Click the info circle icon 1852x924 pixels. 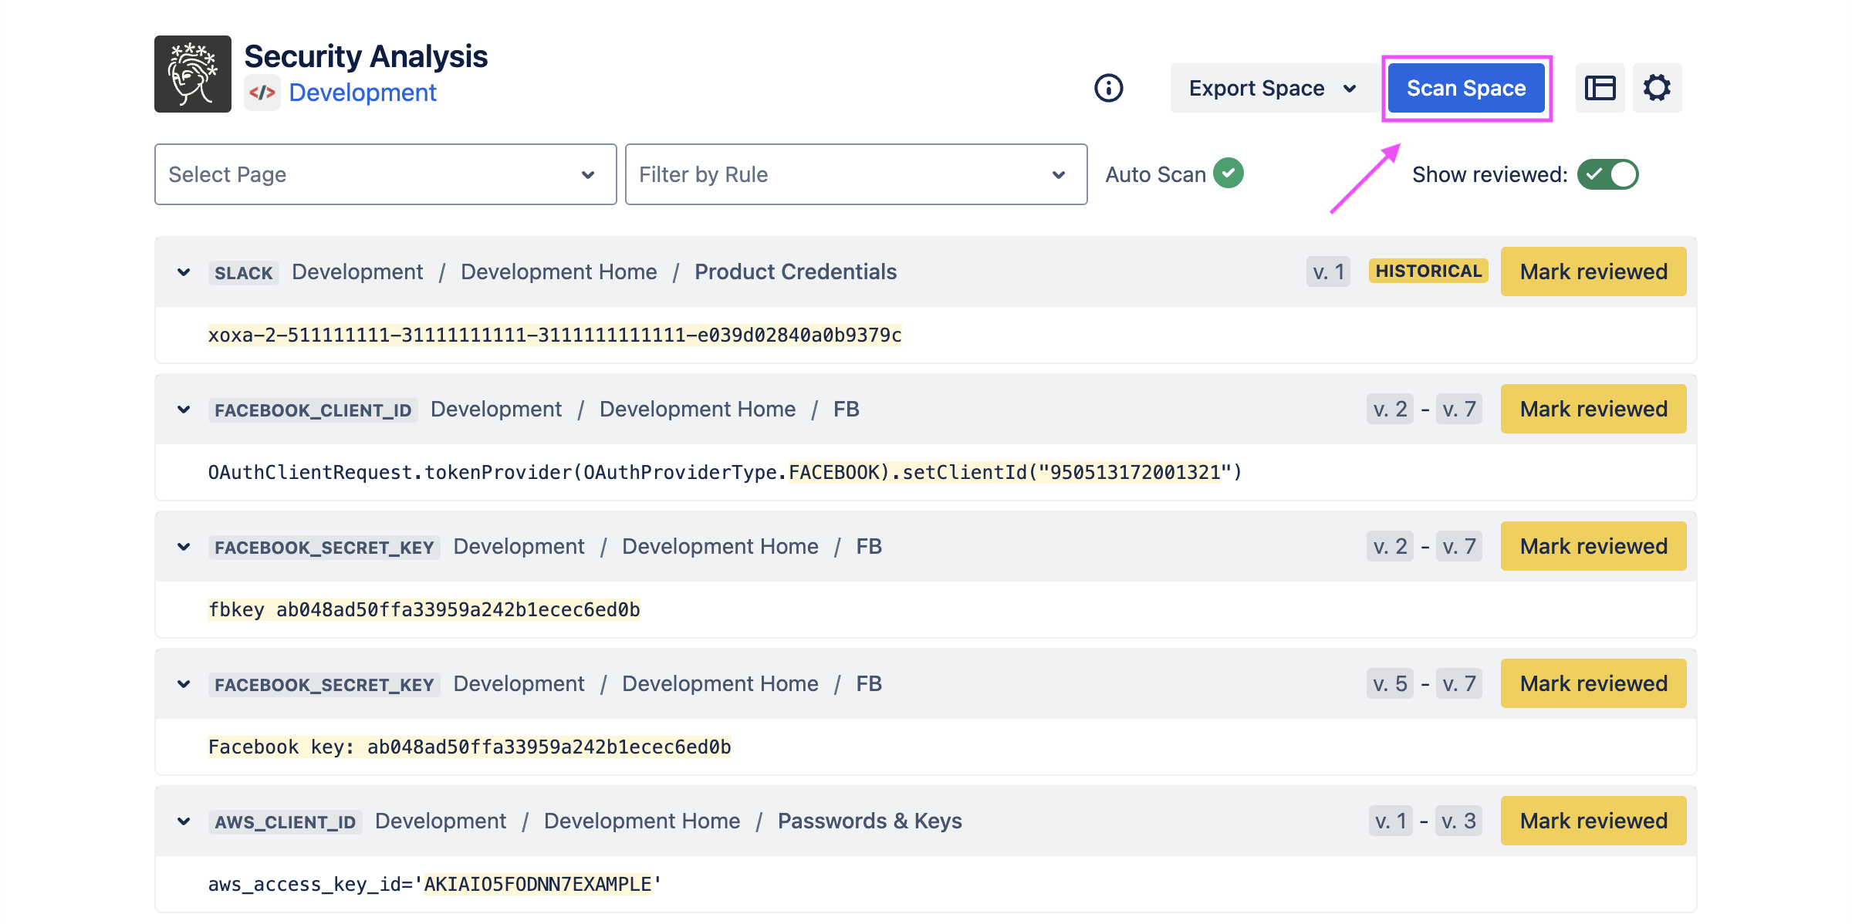pyautogui.click(x=1108, y=88)
